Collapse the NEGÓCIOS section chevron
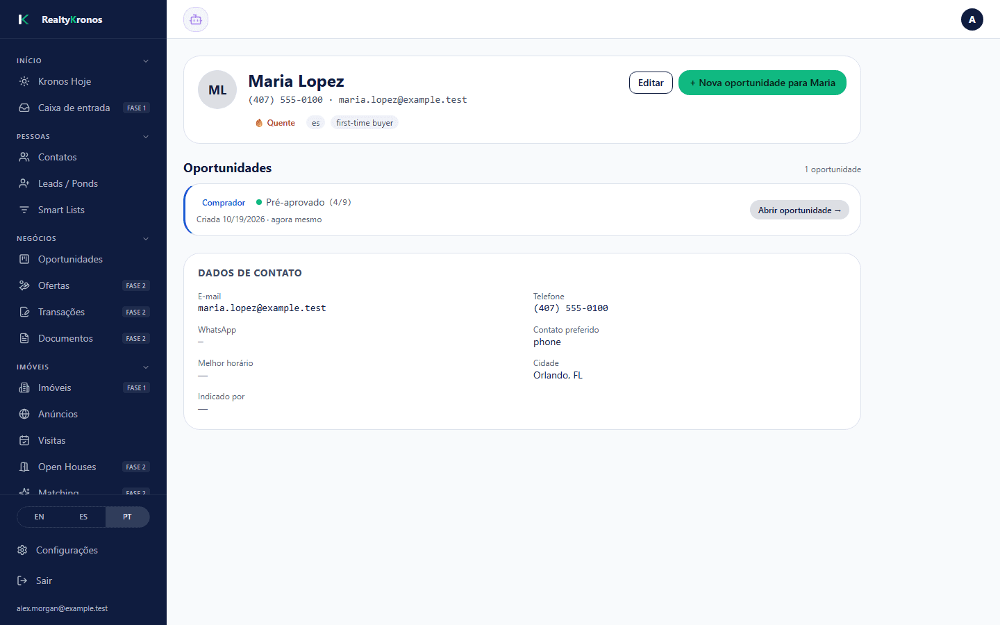Image resolution: width=1000 pixels, height=625 pixels. click(x=146, y=239)
